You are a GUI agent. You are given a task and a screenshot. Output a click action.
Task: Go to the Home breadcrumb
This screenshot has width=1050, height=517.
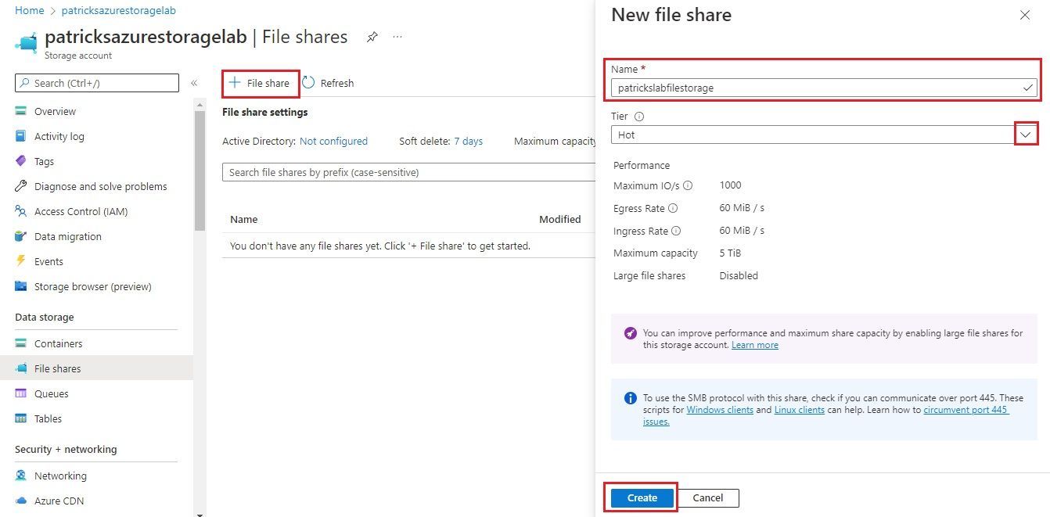click(30, 11)
